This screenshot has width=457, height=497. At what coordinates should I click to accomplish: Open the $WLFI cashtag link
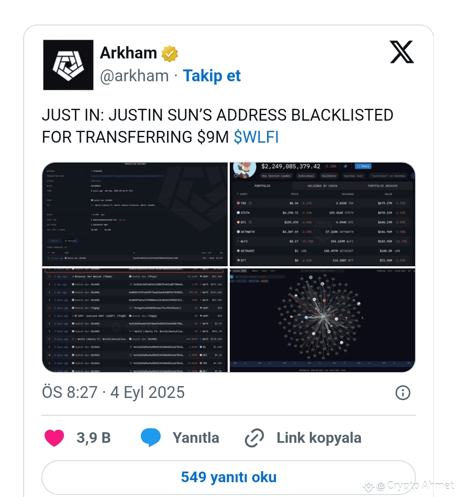tap(256, 137)
